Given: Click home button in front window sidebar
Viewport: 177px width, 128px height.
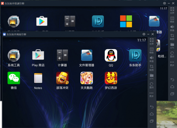Looking at the screenshot, I should point(152,114).
